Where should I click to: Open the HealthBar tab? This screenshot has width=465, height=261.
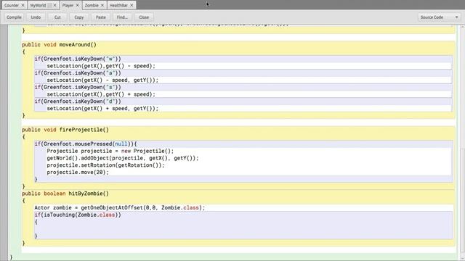click(x=118, y=5)
